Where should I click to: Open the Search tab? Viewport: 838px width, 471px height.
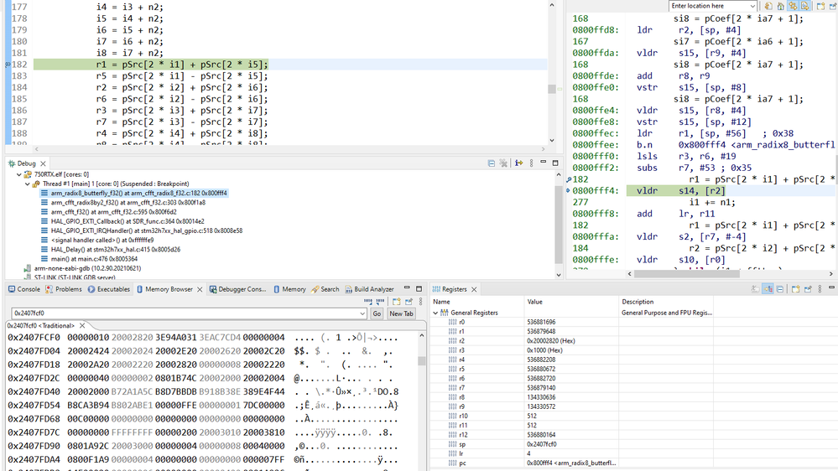tap(325, 289)
